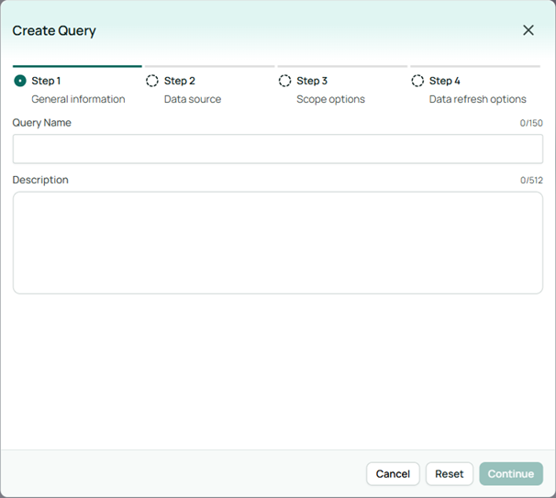Click the Description field label
This screenshot has height=498, width=556.
(x=40, y=180)
